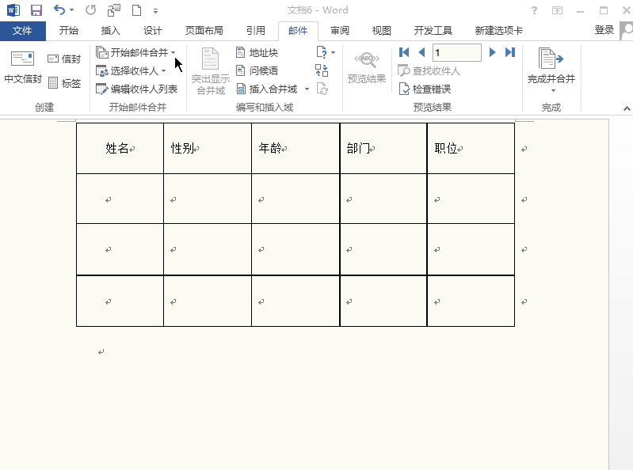Open the 插入合并域 dropdown arrow
Viewport: 633px width, 470px height.
(x=307, y=89)
